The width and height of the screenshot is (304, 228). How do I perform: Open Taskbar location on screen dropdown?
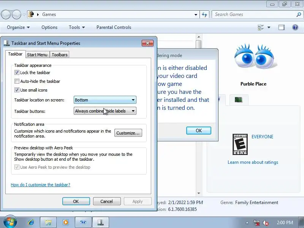click(x=105, y=100)
